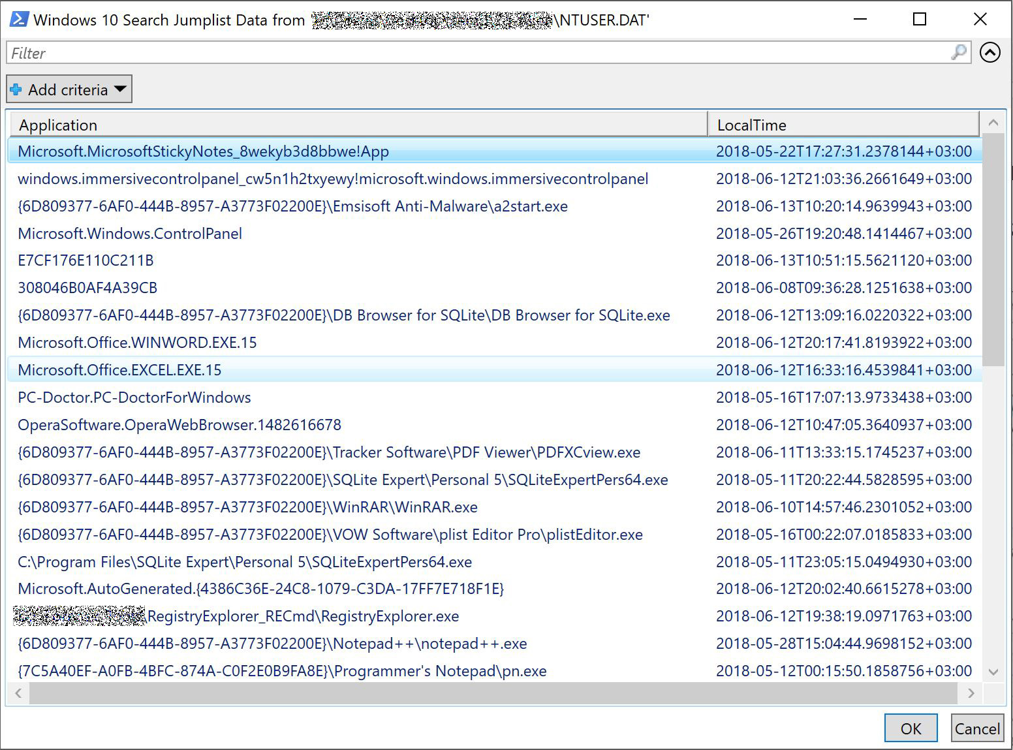Click time 2018-06-12T20:17:41.8193922+03:00

(x=844, y=343)
